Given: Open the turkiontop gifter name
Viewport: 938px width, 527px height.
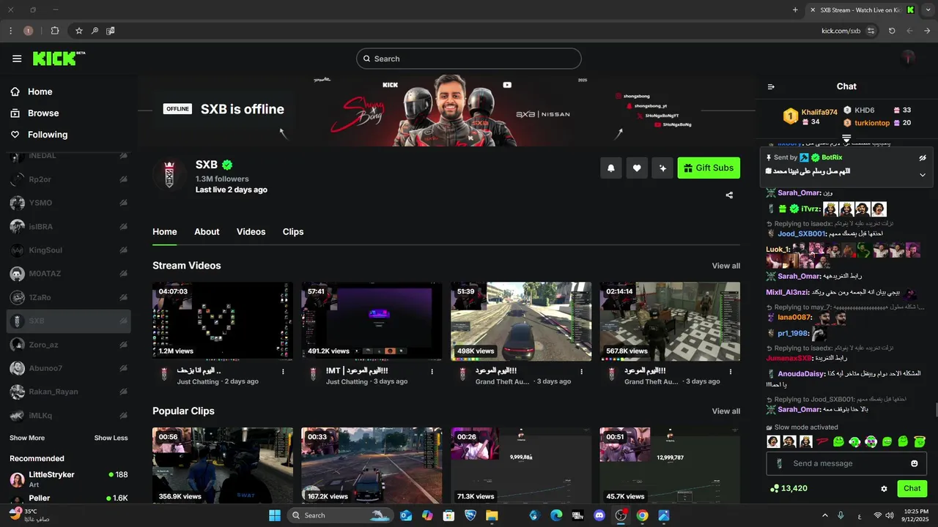Looking at the screenshot, I should (872, 123).
